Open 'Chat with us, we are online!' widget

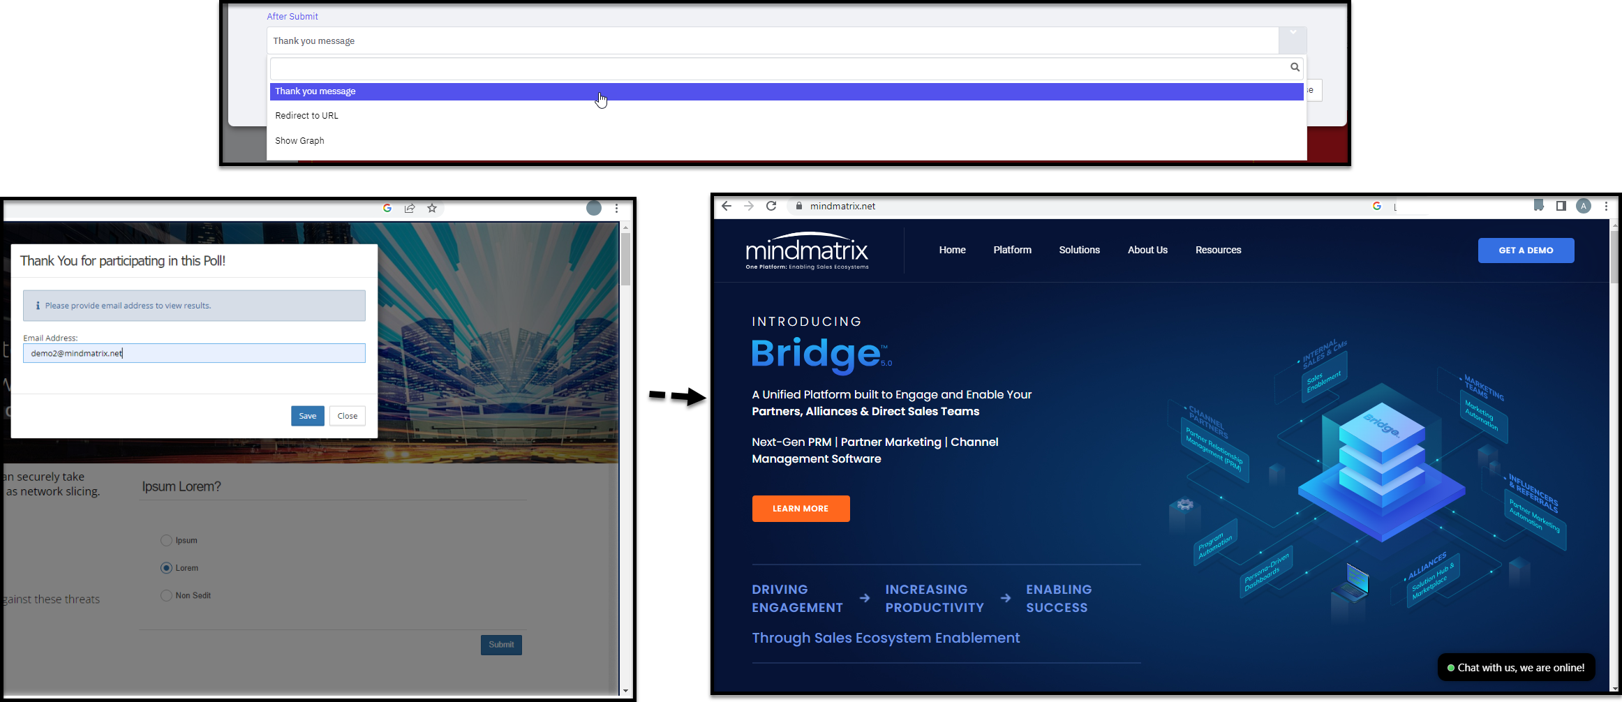[1516, 668]
